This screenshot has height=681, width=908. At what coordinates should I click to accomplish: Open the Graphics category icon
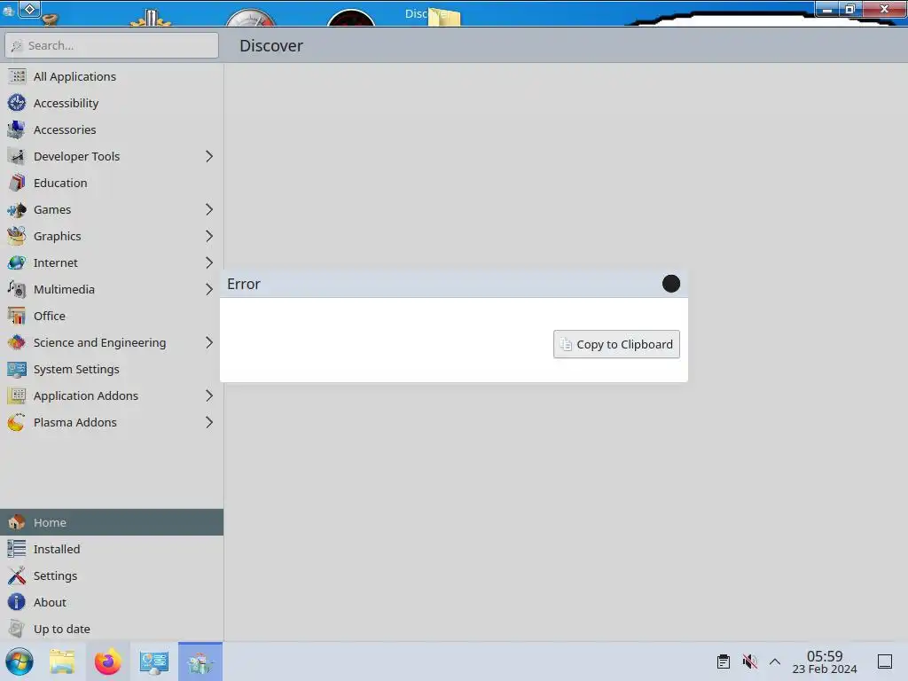tap(17, 236)
